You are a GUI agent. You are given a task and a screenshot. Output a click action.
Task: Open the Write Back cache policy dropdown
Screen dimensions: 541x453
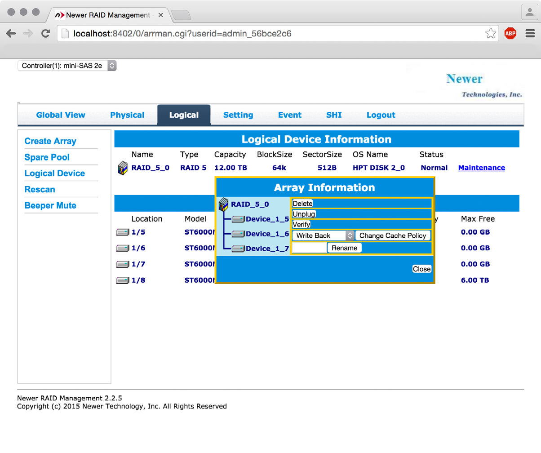(323, 235)
